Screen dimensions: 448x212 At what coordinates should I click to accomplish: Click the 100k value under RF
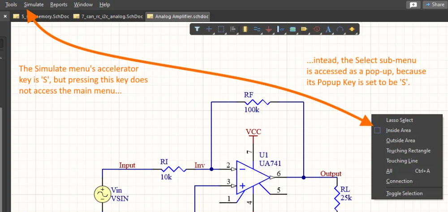pos(252,110)
